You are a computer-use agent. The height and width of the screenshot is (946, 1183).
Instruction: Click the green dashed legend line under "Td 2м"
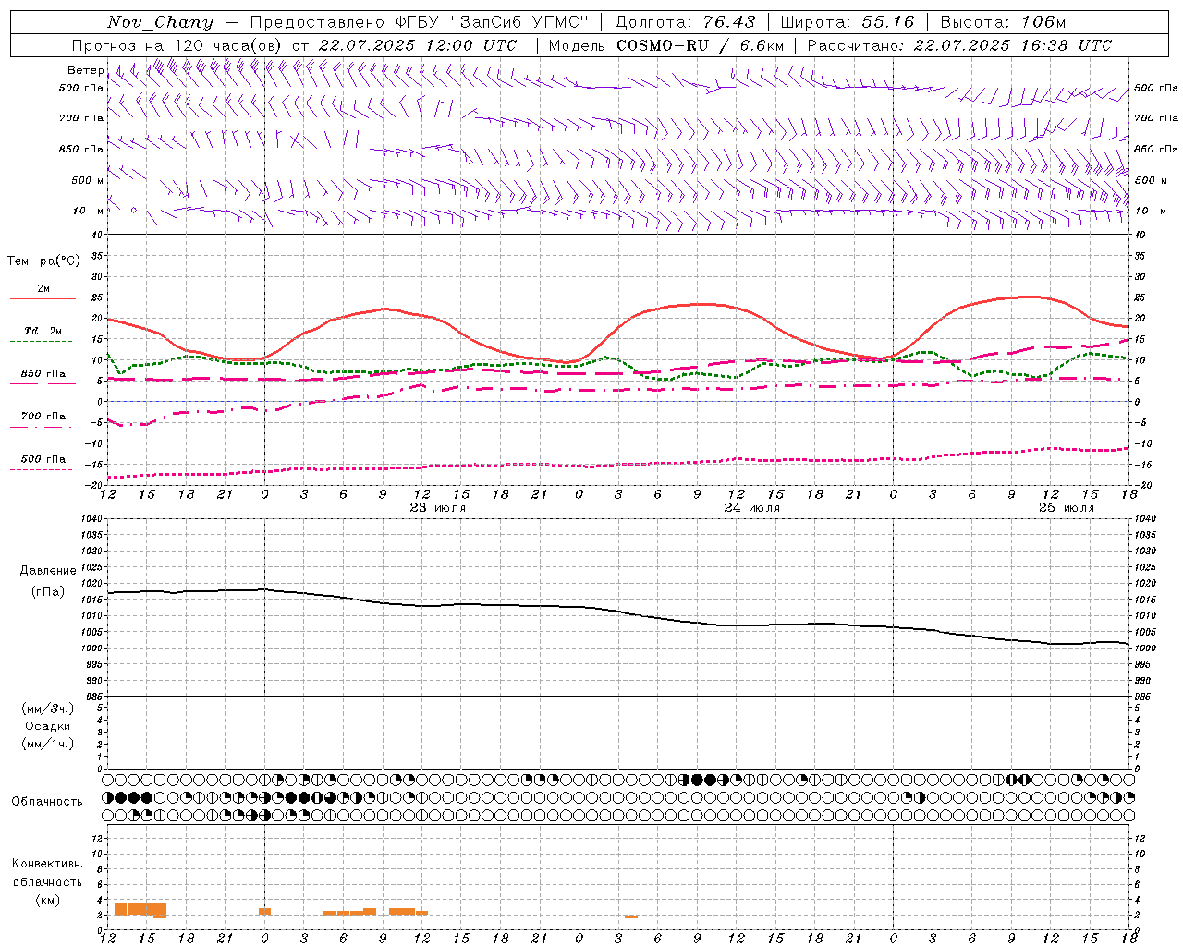click(42, 341)
